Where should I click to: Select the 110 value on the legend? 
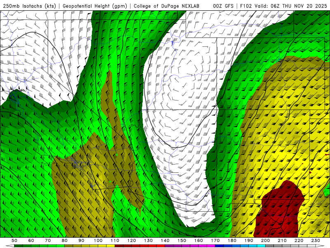115,241
